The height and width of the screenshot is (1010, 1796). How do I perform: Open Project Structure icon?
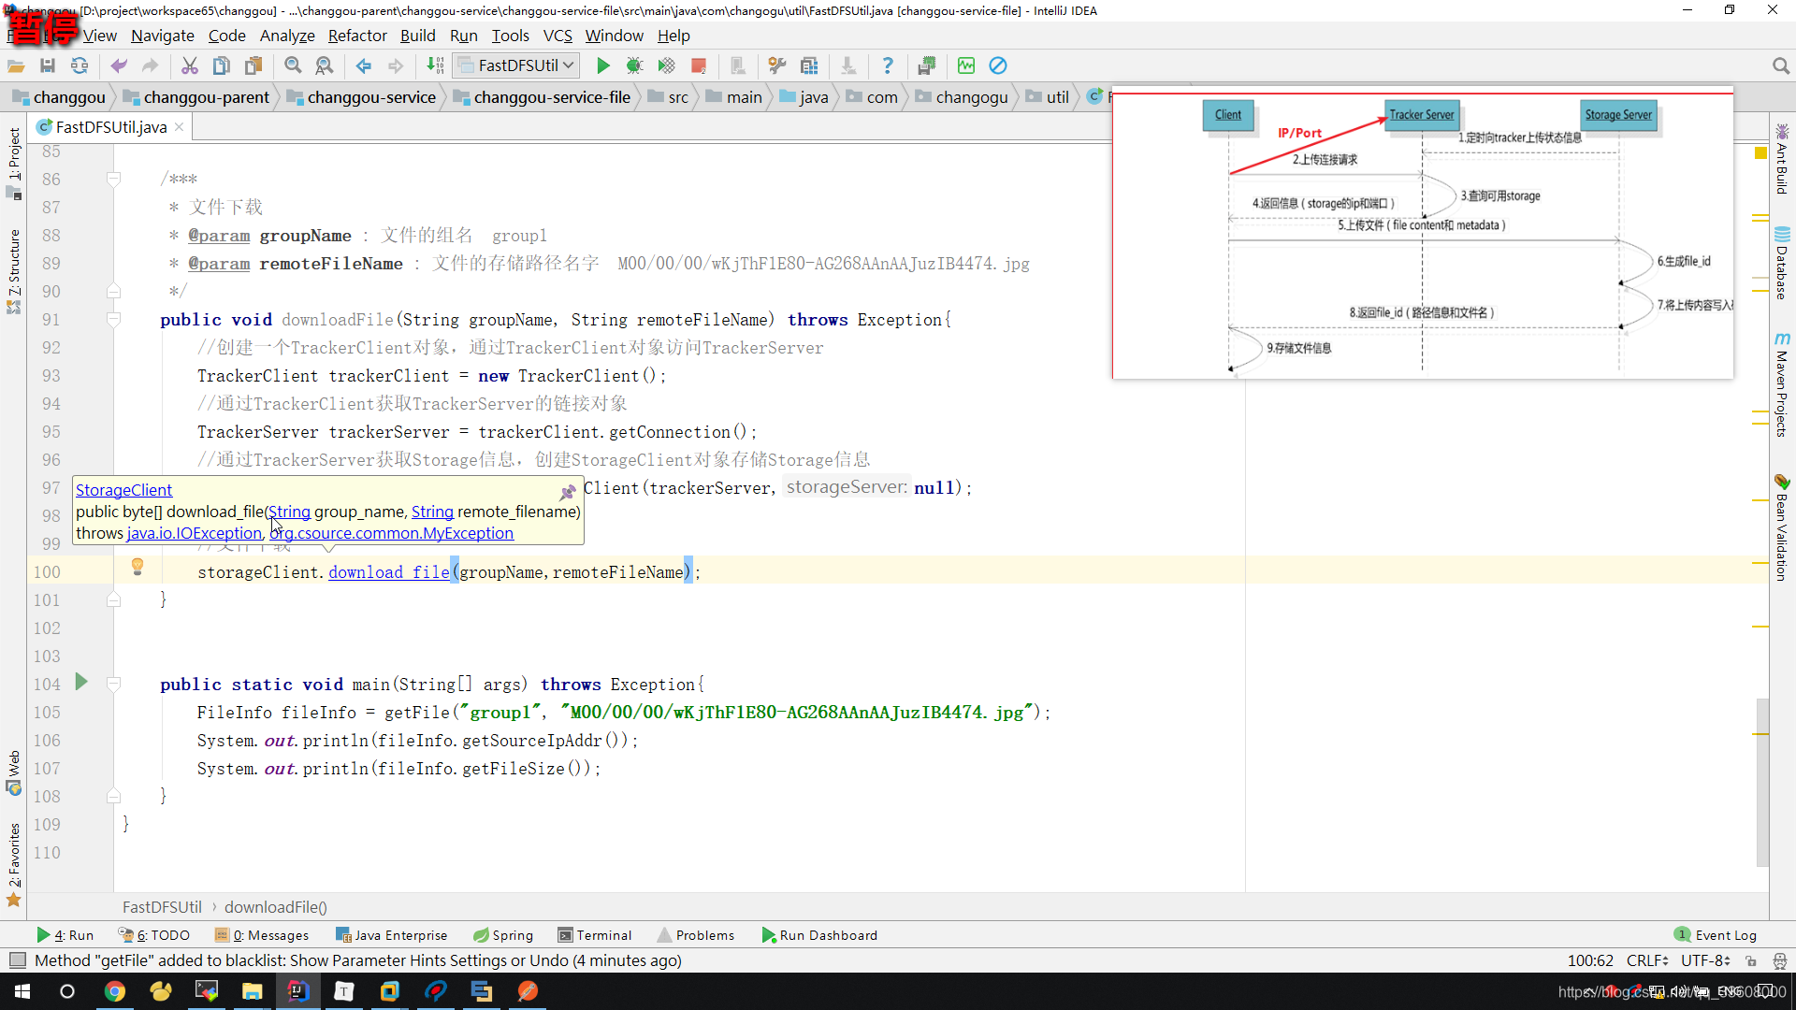[809, 65]
